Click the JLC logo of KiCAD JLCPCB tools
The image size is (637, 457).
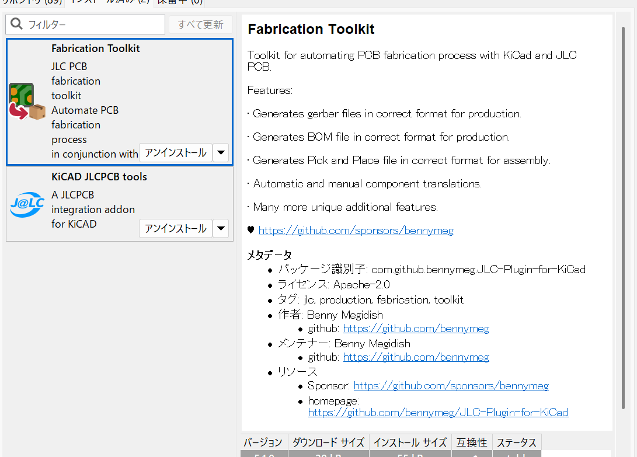click(x=27, y=204)
